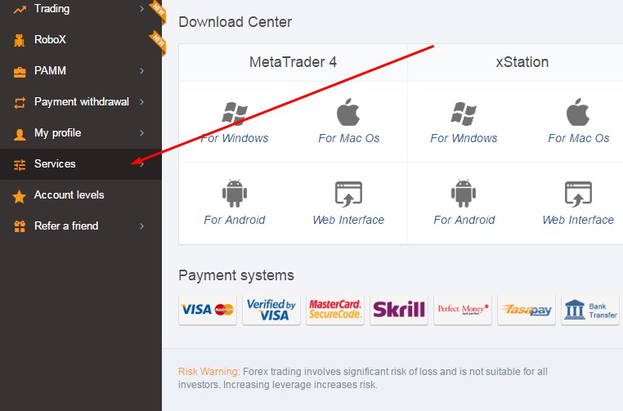Click the Payment systems heading
The width and height of the screenshot is (623, 411).
tap(236, 275)
